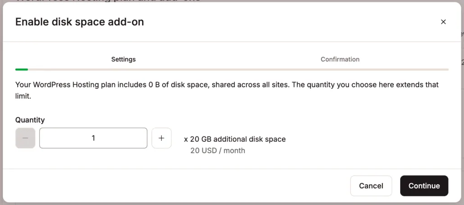Decrease quantity with the minus button
Image resolution: width=464 pixels, height=205 pixels.
coord(25,138)
